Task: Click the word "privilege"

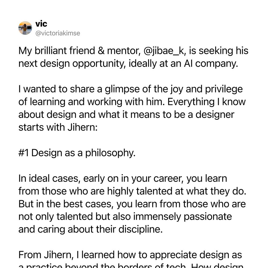Action: pos(224,89)
